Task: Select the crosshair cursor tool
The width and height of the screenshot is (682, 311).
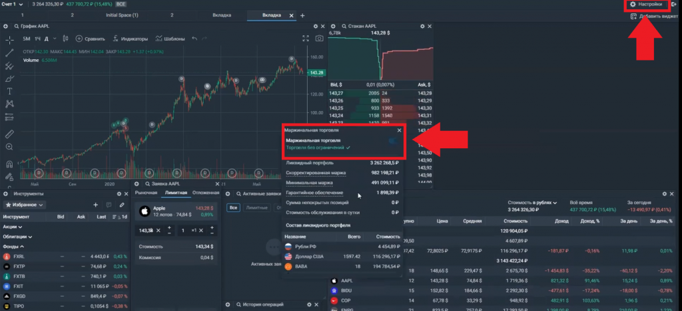Action: pyautogui.click(x=9, y=39)
